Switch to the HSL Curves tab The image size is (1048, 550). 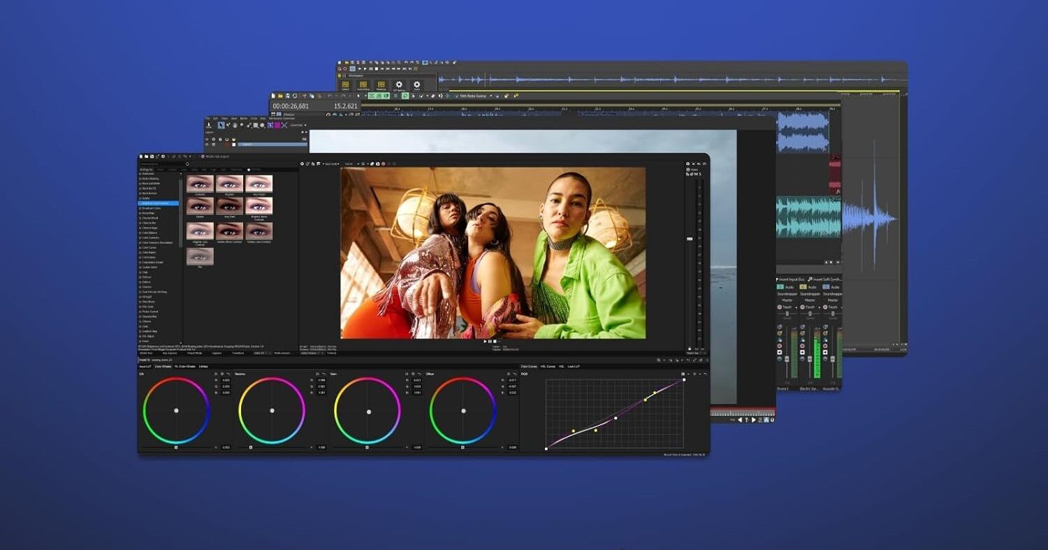pos(548,366)
